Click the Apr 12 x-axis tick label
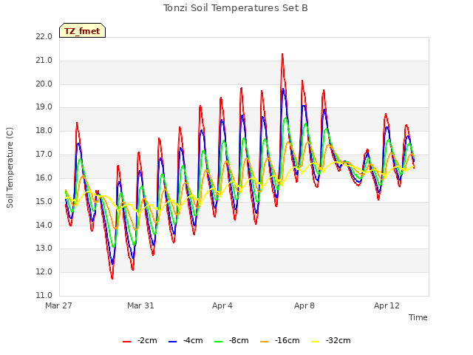 387,305
